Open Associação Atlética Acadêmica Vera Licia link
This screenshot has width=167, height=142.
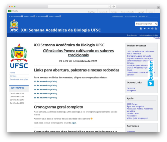pos(140,110)
